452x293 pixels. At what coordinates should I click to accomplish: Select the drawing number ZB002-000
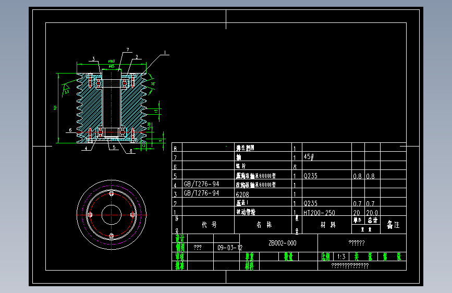(282, 243)
